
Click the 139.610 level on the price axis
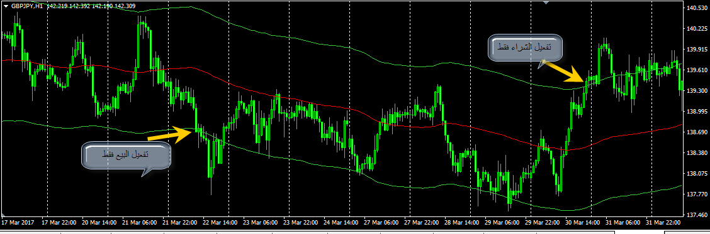(697, 70)
